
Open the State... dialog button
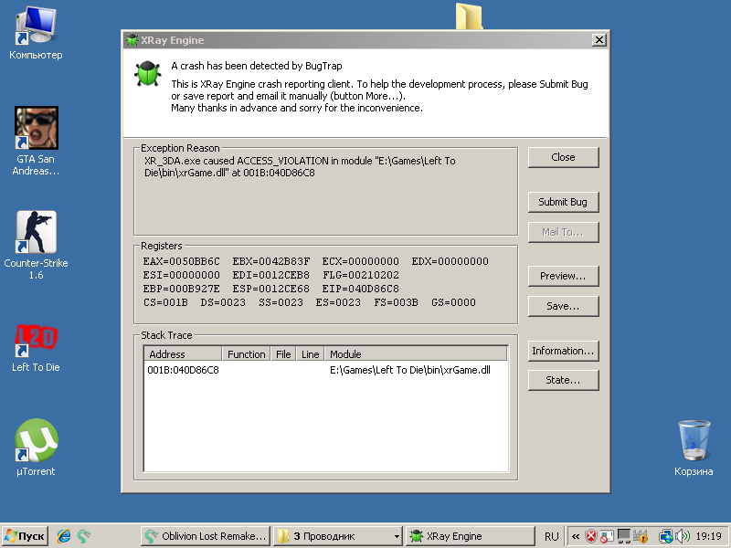pyautogui.click(x=563, y=380)
